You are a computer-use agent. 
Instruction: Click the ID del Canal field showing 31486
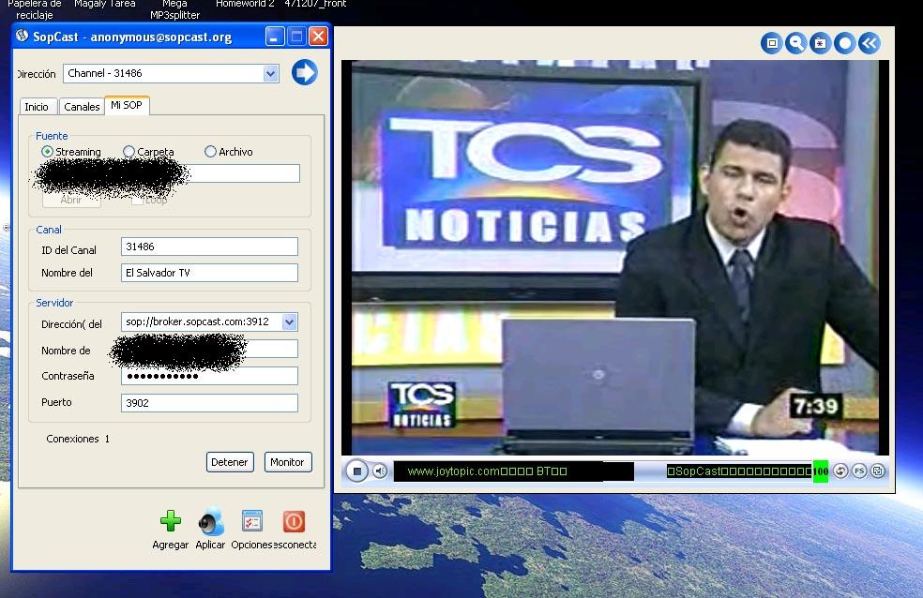209,247
